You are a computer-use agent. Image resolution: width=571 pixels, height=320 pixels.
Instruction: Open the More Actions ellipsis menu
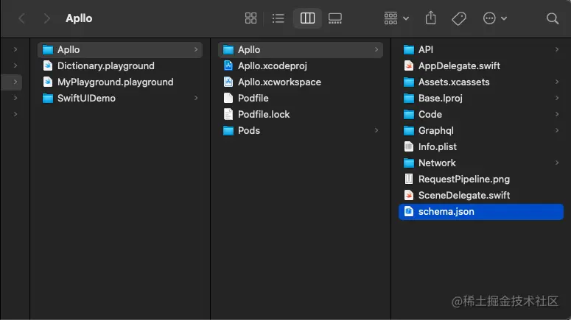pyautogui.click(x=494, y=18)
